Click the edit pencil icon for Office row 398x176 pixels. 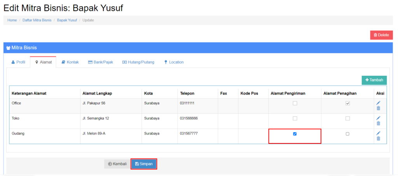[379, 103]
